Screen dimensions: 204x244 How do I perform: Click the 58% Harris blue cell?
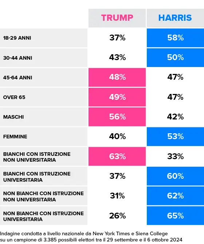coord(175,38)
